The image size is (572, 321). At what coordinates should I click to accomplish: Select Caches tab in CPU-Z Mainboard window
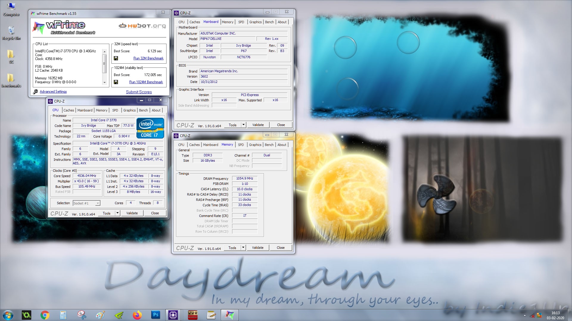(x=195, y=22)
